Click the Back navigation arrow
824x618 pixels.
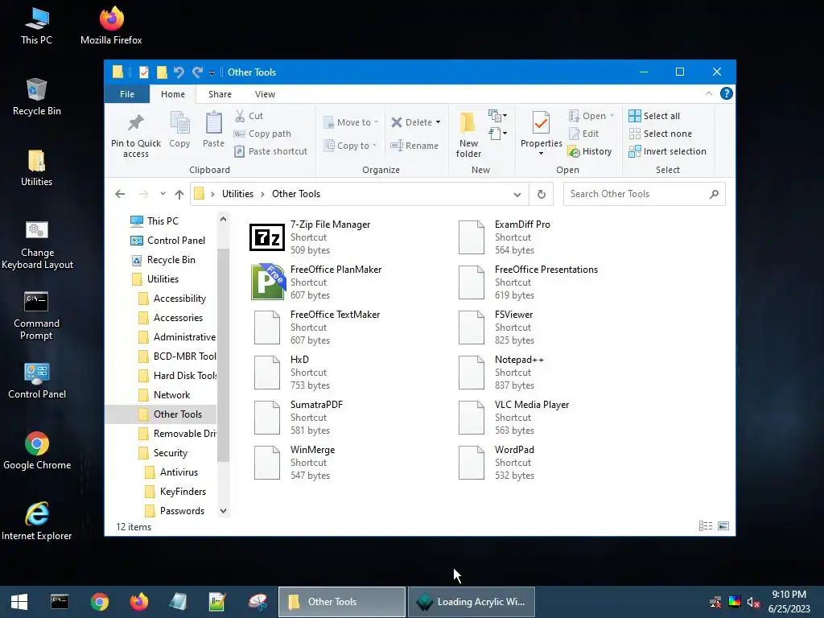point(120,194)
